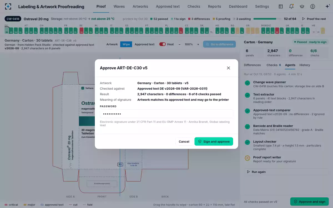Open the Settings tab
Image resolution: width=333 pixels, height=208 pixels.
coord(262,6)
